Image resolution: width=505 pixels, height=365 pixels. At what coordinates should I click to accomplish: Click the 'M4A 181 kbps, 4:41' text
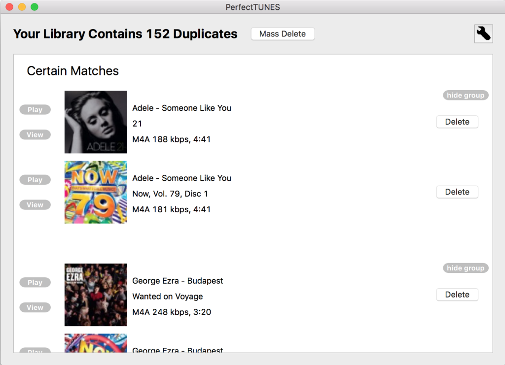(x=171, y=209)
